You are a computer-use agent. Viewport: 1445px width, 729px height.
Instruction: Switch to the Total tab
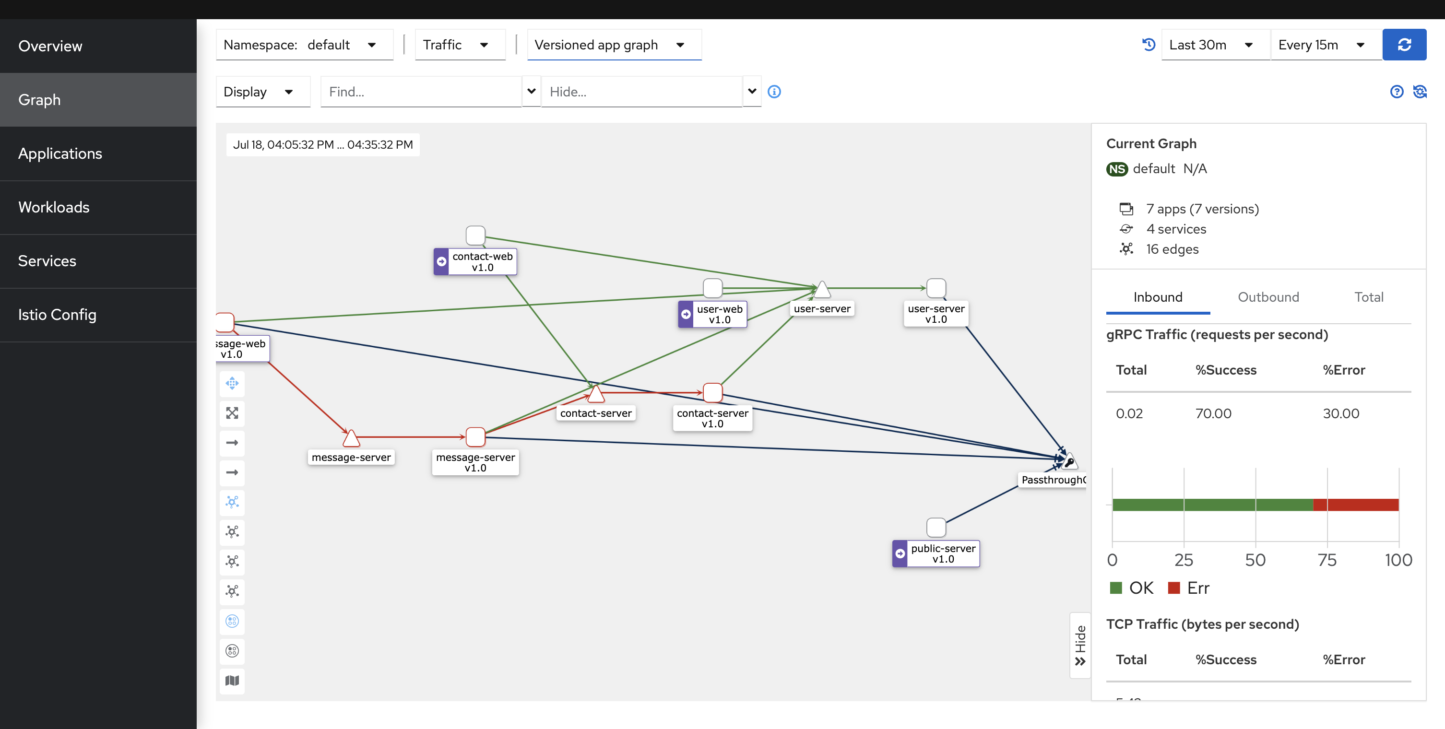[1369, 297]
